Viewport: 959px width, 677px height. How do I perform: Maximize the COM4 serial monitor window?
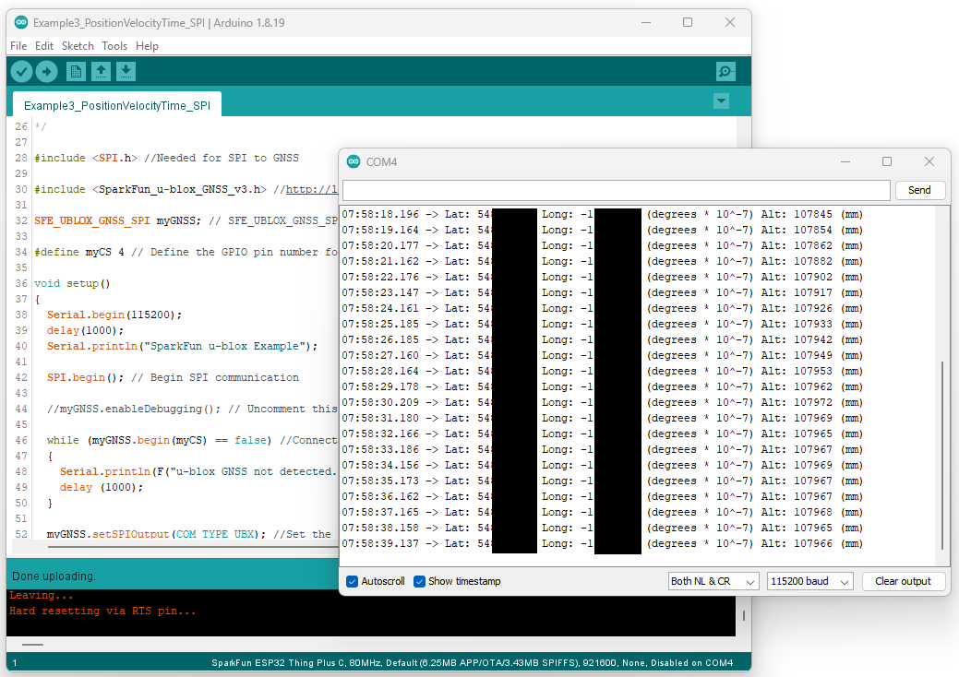[x=887, y=161]
